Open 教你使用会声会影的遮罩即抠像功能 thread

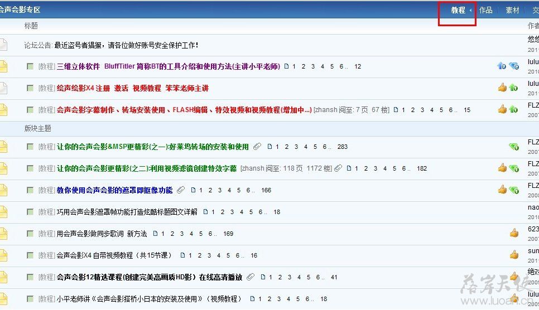click(x=114, y=190)
